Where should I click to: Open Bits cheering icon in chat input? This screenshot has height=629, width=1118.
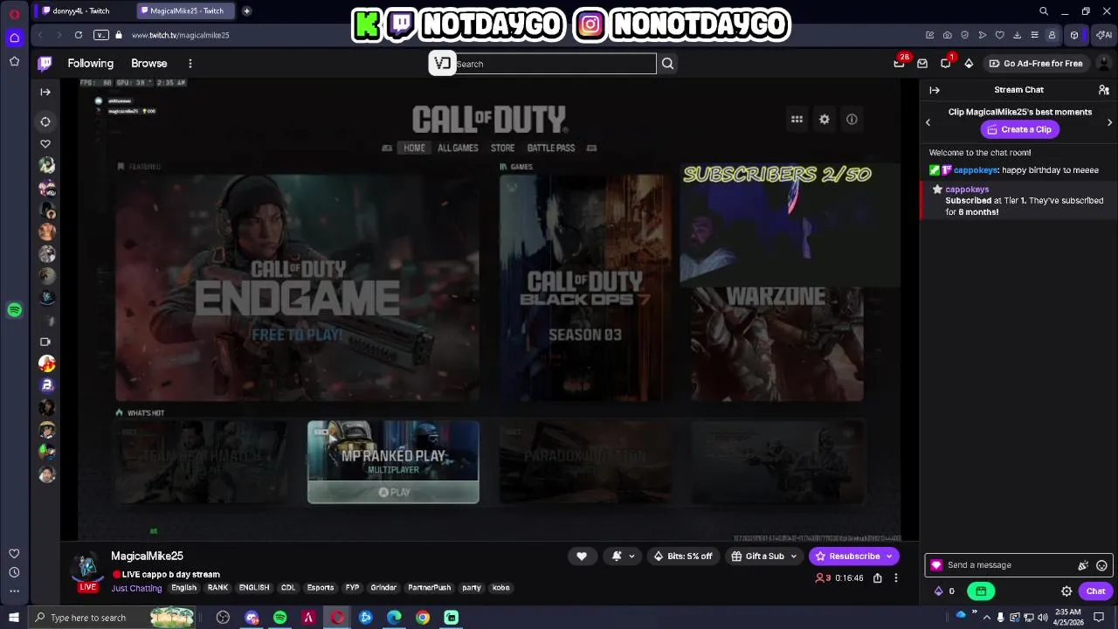1083,565
